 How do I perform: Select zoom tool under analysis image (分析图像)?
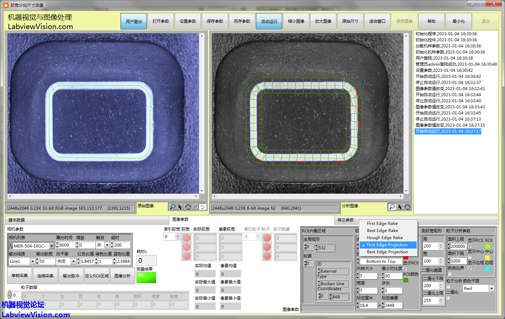(x=392, y=207)
